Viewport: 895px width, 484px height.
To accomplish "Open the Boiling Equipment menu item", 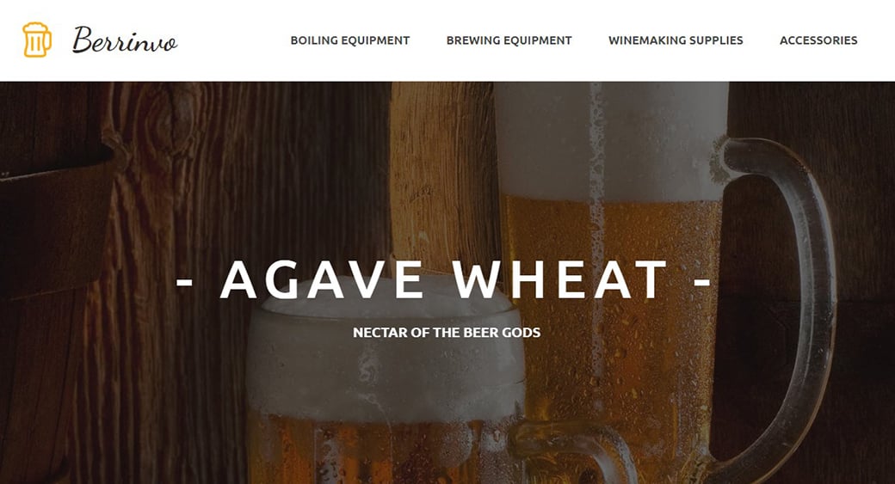I will [x=350, y=40].
